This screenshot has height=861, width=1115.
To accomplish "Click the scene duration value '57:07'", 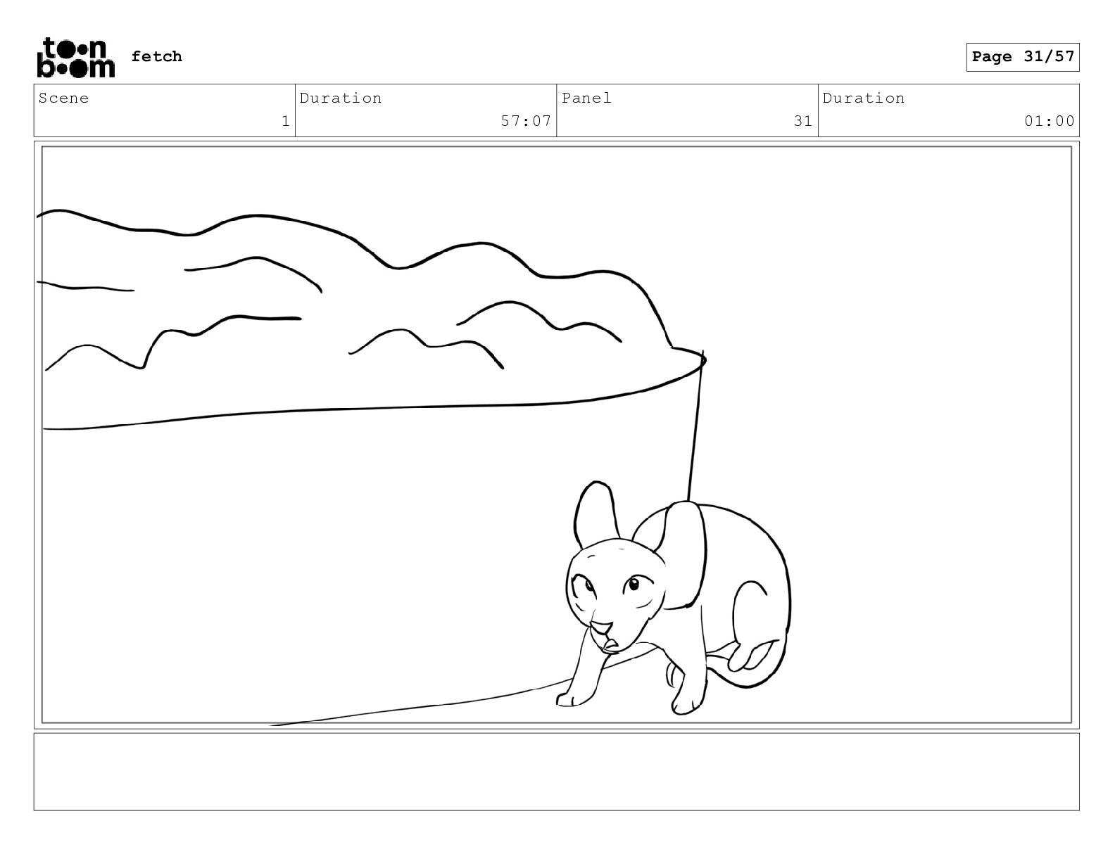I will point(526,121).
